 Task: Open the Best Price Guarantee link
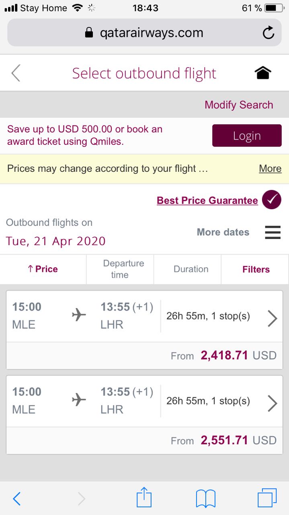207,200
